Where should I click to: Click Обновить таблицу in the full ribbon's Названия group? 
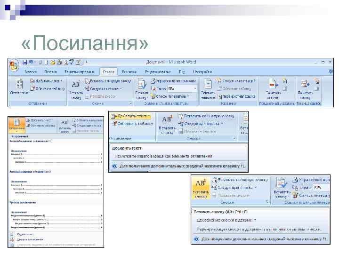click(x=234, y=88)
